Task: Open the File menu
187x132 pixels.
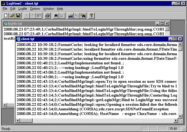Action: tap(5, 9)
